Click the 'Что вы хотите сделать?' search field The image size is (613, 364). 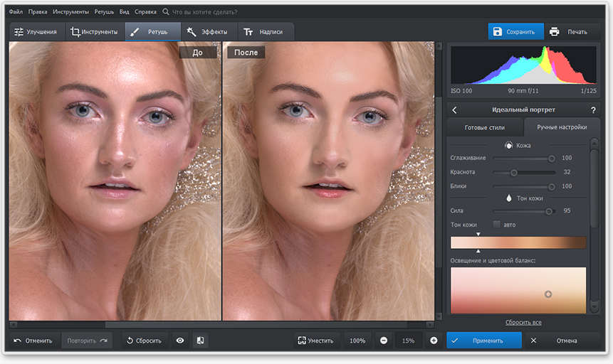coord(205,12)
